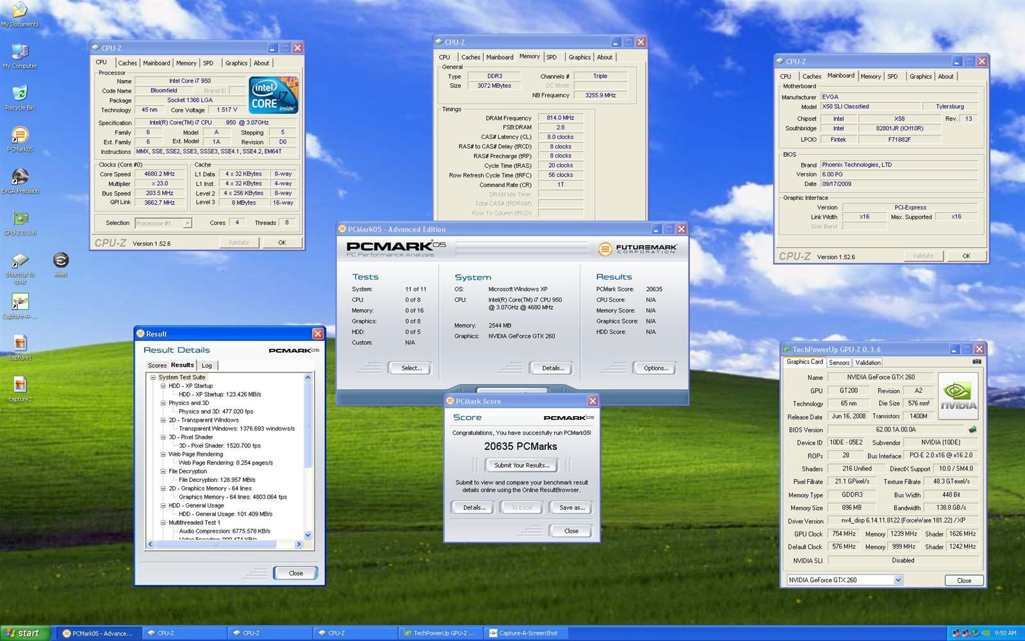Collapse the 2D - Transparent Windows node
Image resolution: width=1025 pixels, height=641 pixels.
(x=163, y=420)
